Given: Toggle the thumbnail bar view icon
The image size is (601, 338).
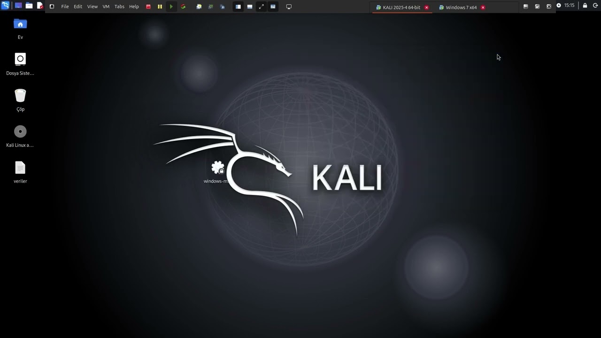Looking at the screenshot, I should tap(250, 7).
